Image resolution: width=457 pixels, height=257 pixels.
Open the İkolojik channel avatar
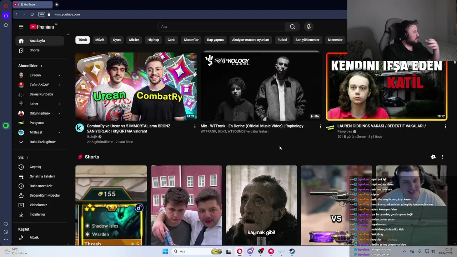[x=80, y=128]
